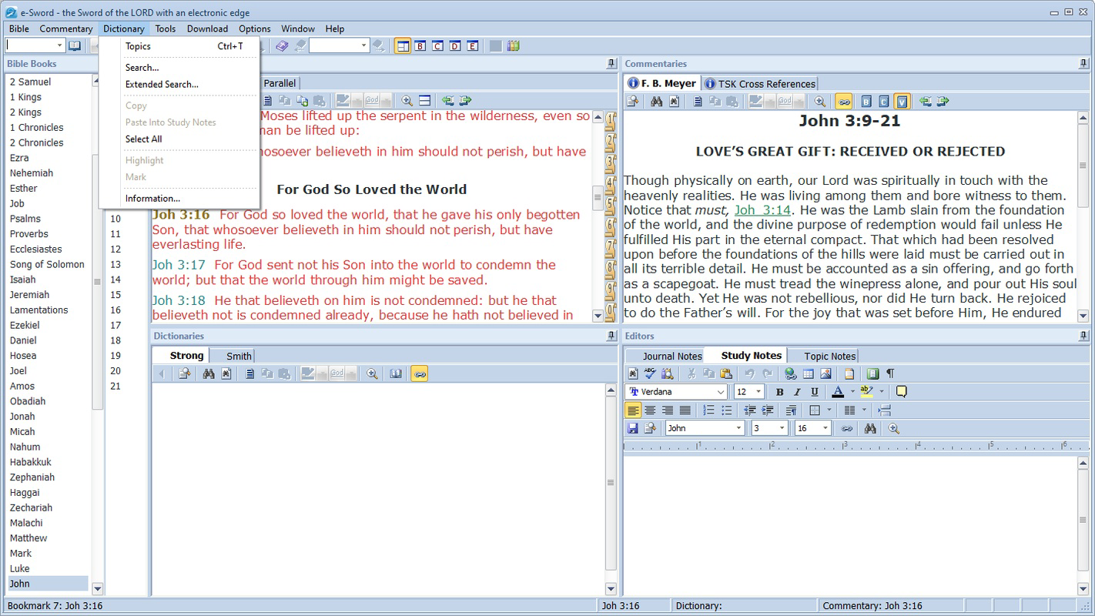Click the commentary pane scroll down arrow
The image size is (1095, 616).
[x=1083, y=316]
